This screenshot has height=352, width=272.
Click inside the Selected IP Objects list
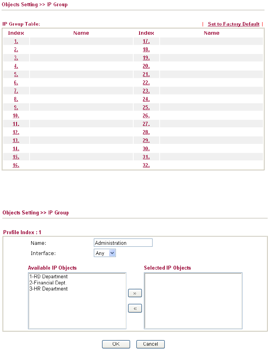click(x=193, y=300)
